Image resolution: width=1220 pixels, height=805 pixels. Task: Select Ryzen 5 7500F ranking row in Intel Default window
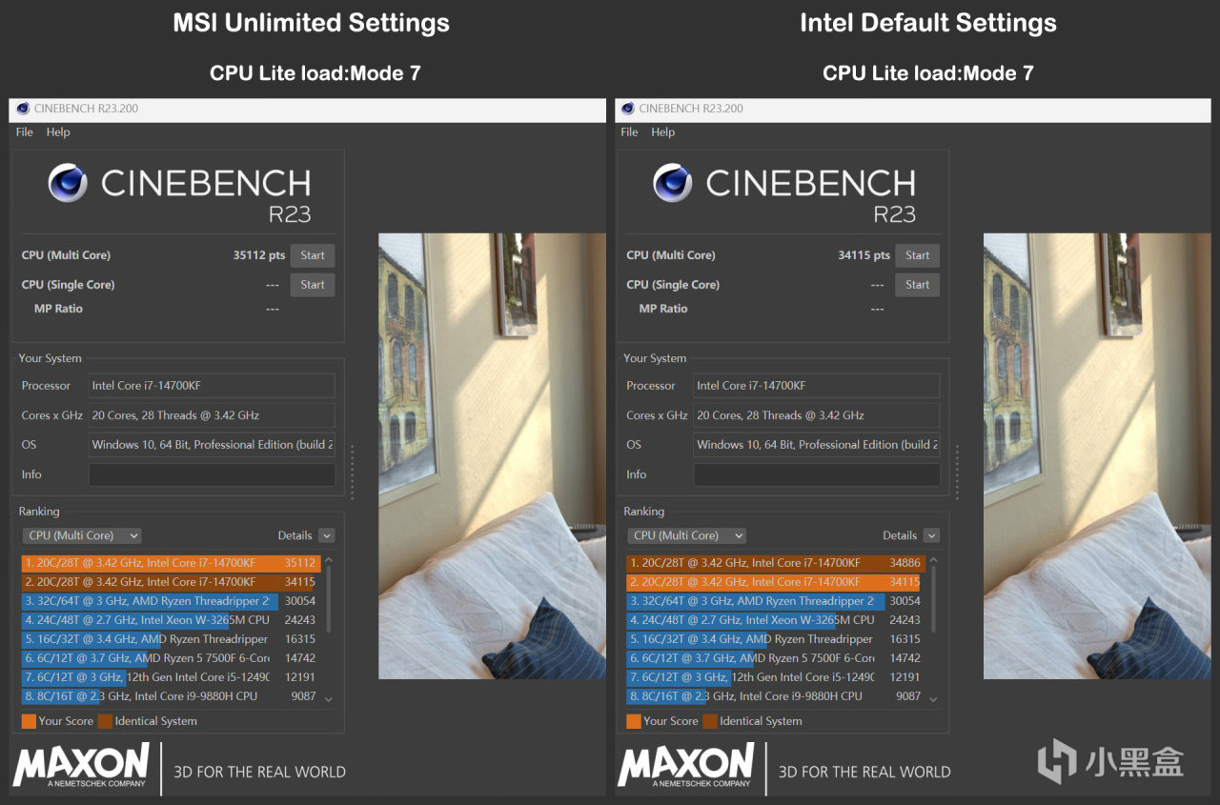[775, 658]
